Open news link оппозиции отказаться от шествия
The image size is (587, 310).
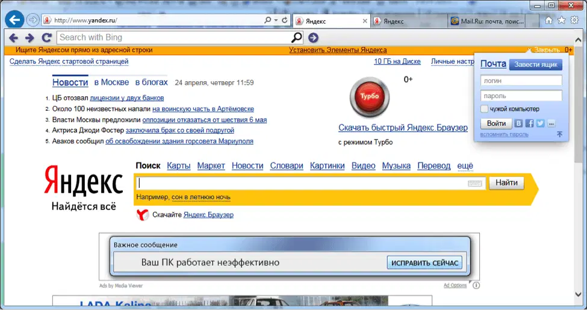(x=205, y=120)
